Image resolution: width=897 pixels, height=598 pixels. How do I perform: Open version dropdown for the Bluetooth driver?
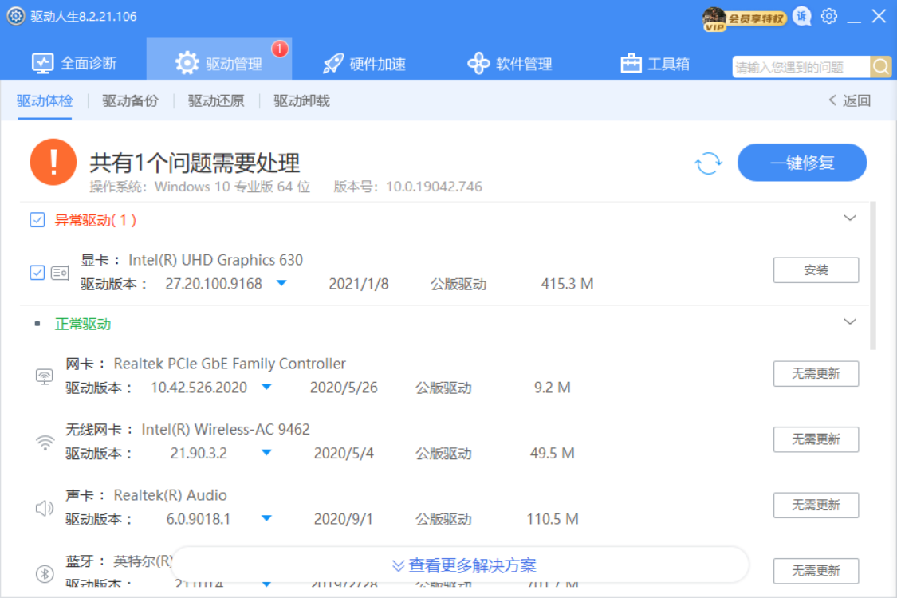pos(266,584)
